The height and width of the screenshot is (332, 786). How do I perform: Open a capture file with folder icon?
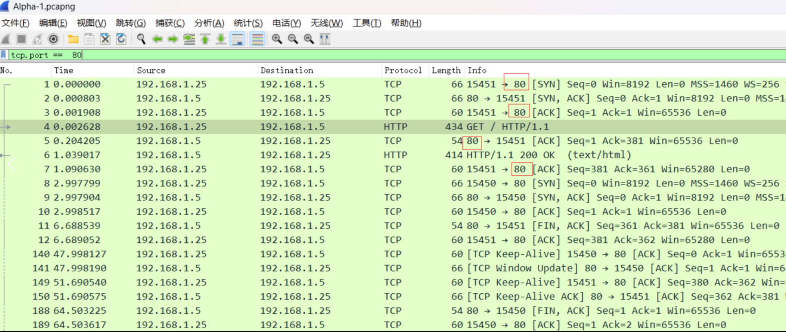[x=73, y=39]
